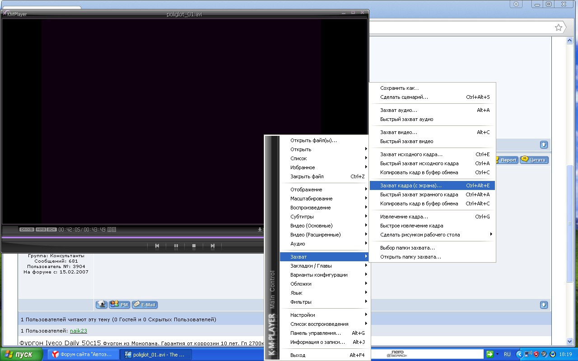This screenshot has height=361, width=578.
Task: Choose Сохранить как… in capture submenu
Action: click(433, 88)
